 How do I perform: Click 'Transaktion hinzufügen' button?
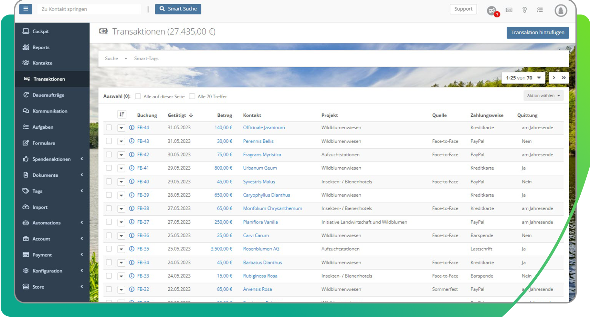[x=537, y=33]
